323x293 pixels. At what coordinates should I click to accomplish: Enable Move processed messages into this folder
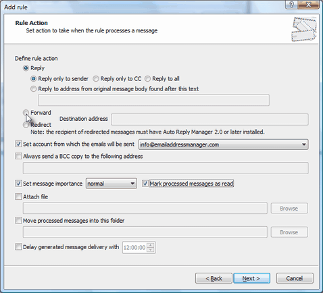(x=18, y=220)
